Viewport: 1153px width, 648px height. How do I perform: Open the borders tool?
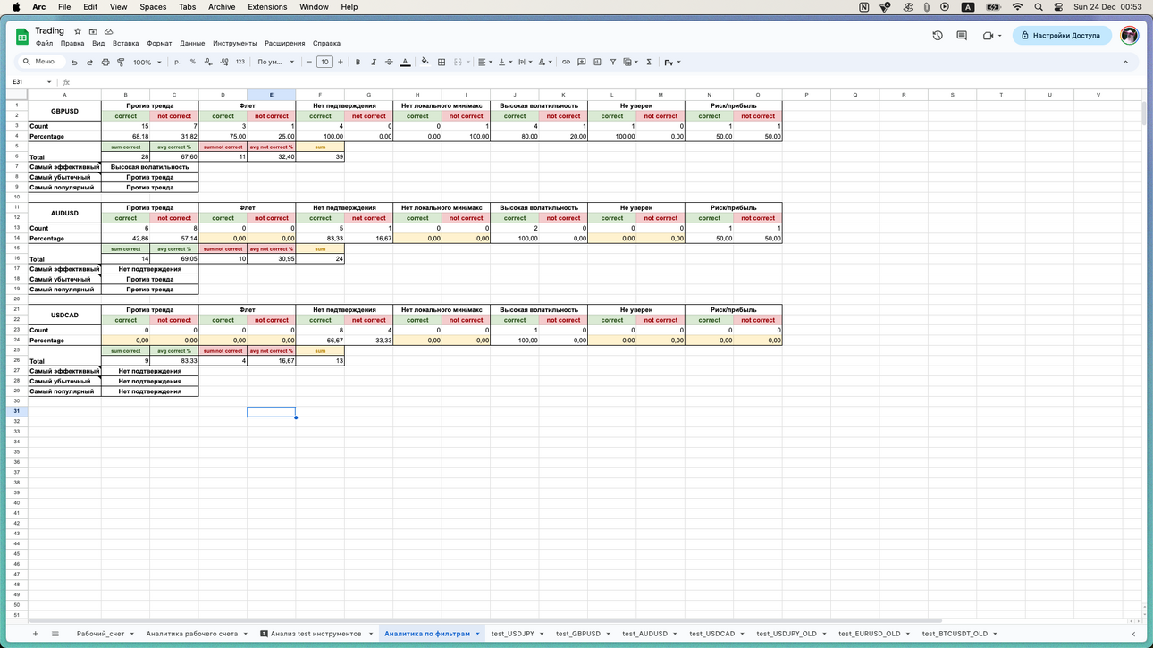(x=442, y=62)
